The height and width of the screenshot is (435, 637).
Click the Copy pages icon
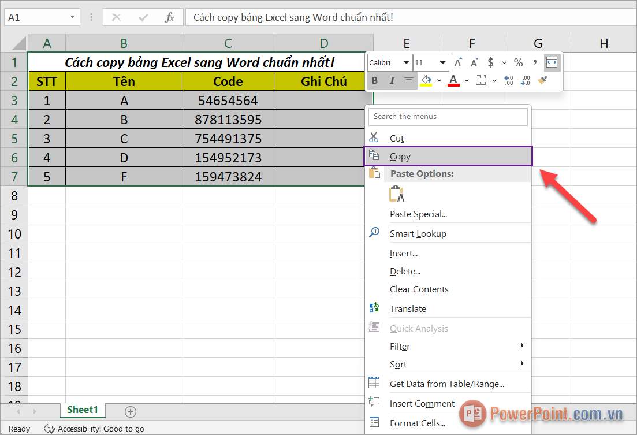[374, 155]
